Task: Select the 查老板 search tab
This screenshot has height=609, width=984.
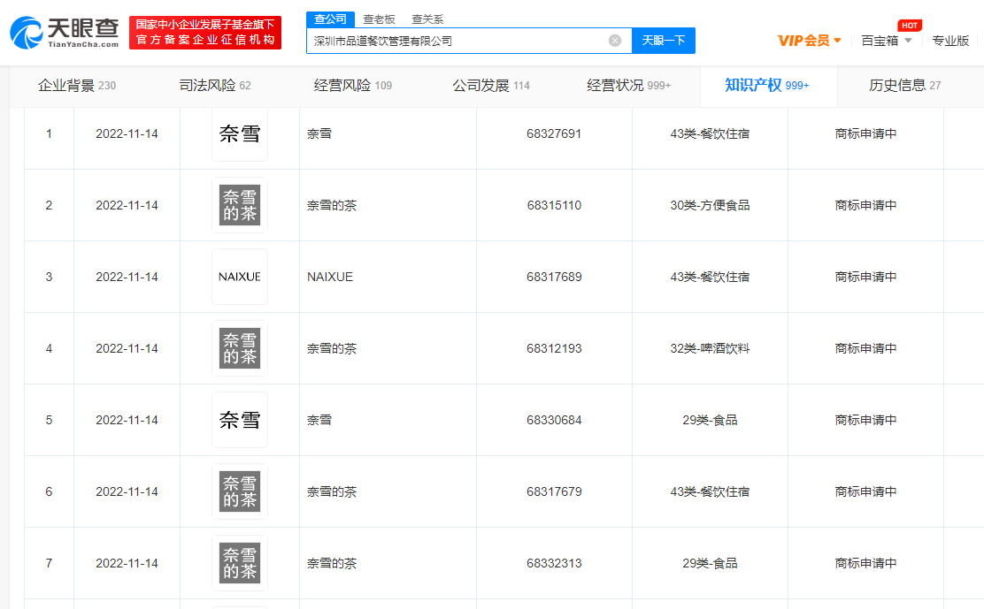Action: (379, 19)
